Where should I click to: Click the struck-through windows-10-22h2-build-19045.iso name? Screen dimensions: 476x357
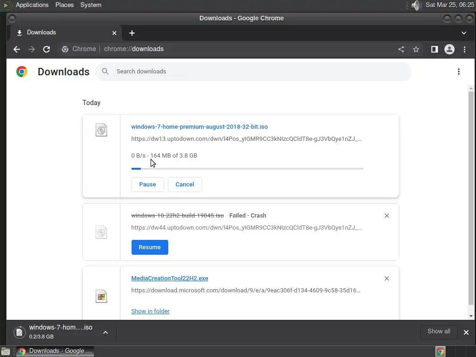tap(178, 216)
